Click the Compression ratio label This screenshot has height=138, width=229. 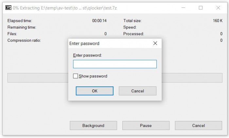click(24, 40)
